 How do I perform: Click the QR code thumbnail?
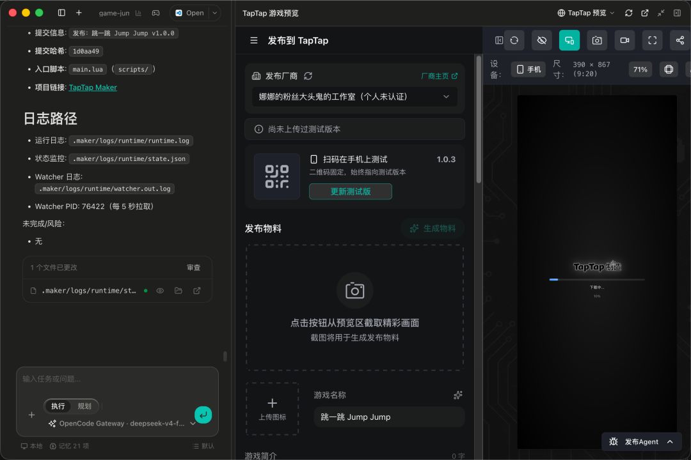(277, 176)
